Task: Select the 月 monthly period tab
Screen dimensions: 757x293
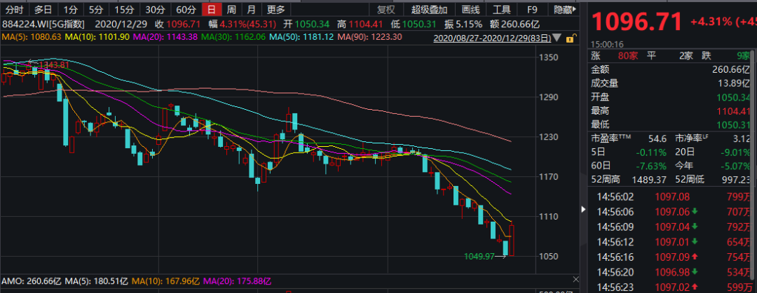Action: coord(250,10)
